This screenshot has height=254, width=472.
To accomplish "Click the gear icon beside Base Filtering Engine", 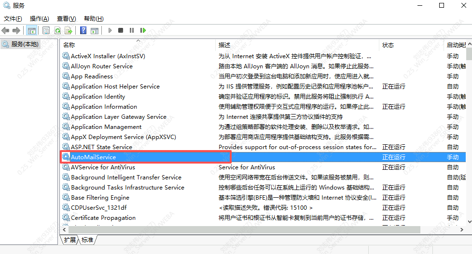I will click(x=66, y=197).
